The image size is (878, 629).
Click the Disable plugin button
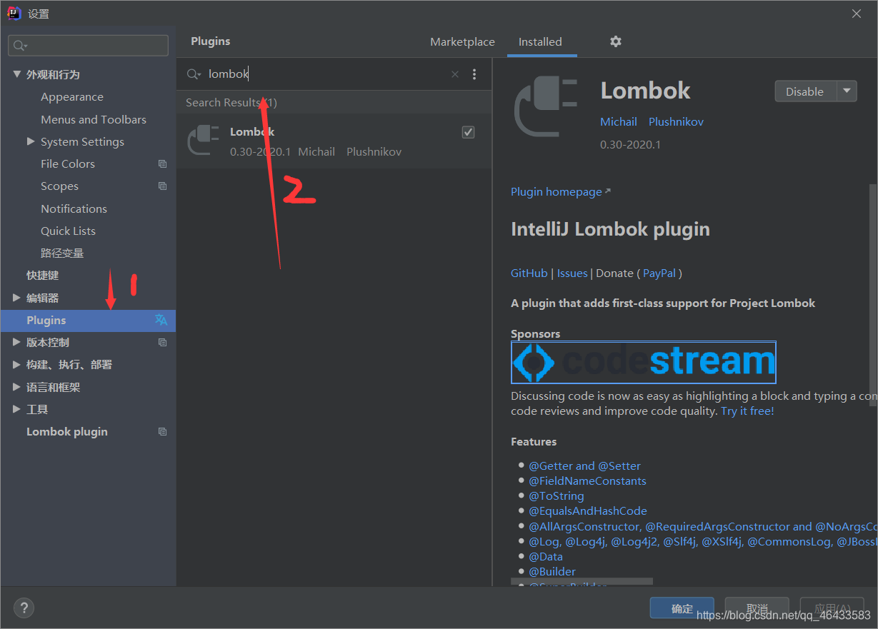(x=805, y=91)
